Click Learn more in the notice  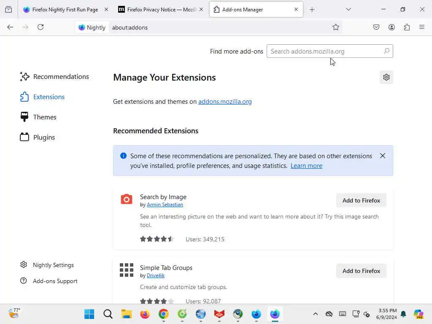(x=306, y=166)
